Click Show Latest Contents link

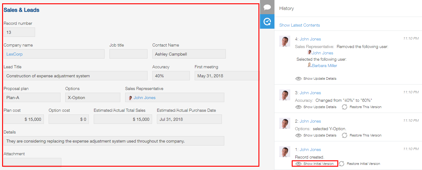299,25
